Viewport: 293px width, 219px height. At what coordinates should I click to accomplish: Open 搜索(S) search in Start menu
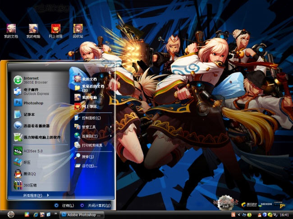(x=93, y=156)
